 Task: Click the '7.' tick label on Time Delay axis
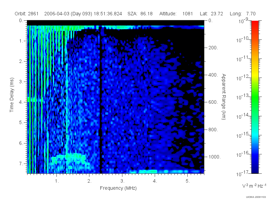click(x=21, y=164)
